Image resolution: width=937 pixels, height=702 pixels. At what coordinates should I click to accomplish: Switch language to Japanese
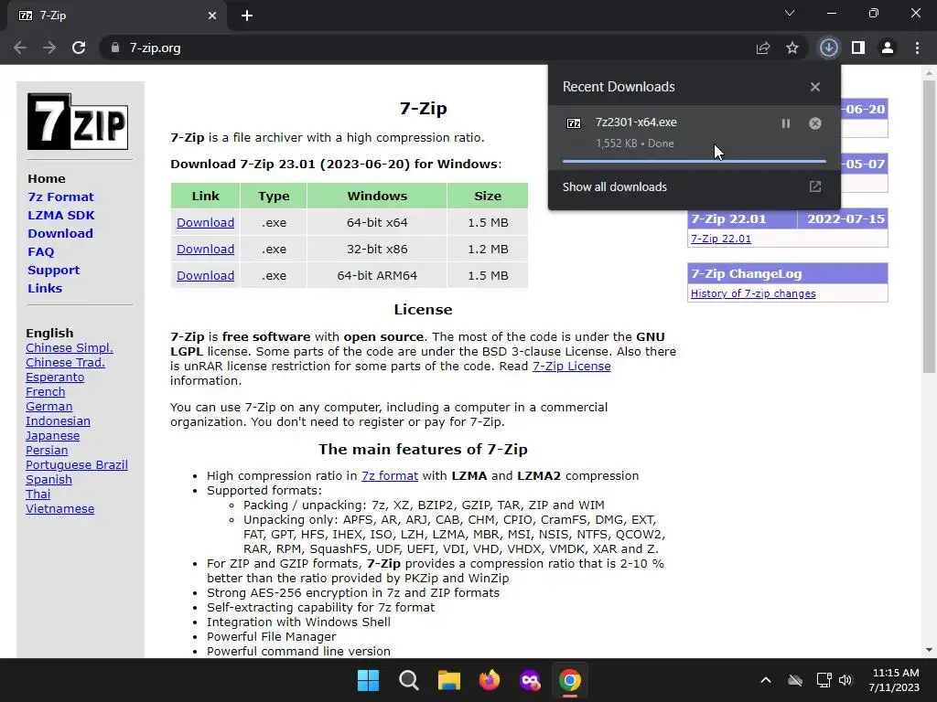coord(52,436)
